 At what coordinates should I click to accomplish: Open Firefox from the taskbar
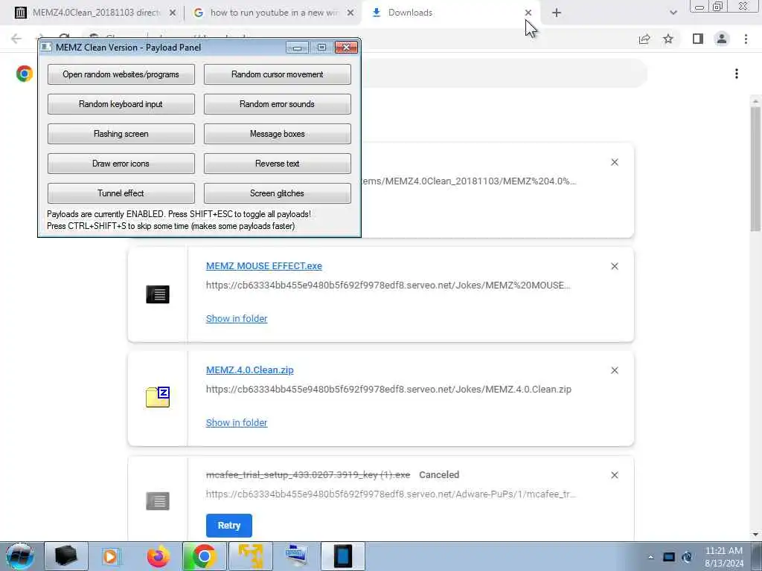158,556
